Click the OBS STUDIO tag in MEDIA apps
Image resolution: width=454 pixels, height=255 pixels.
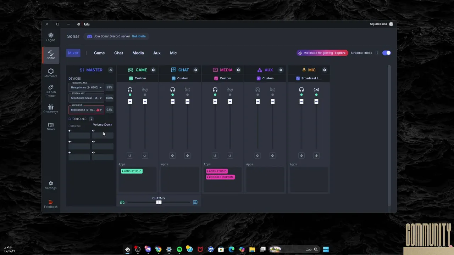[x=217, y=171]
